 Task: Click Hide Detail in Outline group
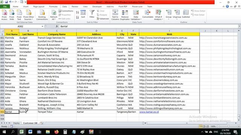[198, 15]
